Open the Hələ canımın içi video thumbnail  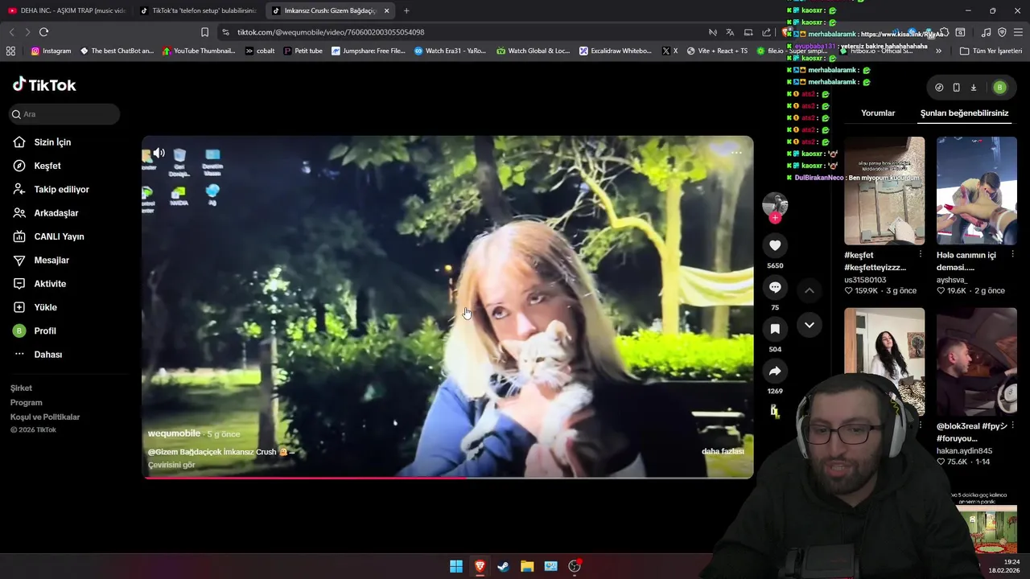click(x=977, y=191)
